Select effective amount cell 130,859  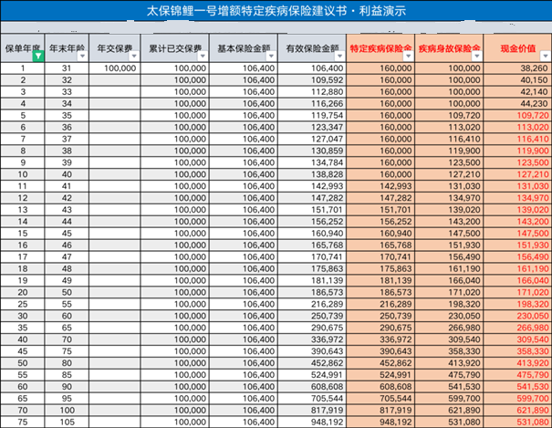(312, 151)
